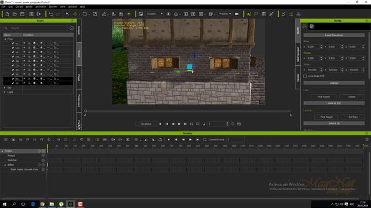
Task: Play animation from the player bar
Action: 161,124
